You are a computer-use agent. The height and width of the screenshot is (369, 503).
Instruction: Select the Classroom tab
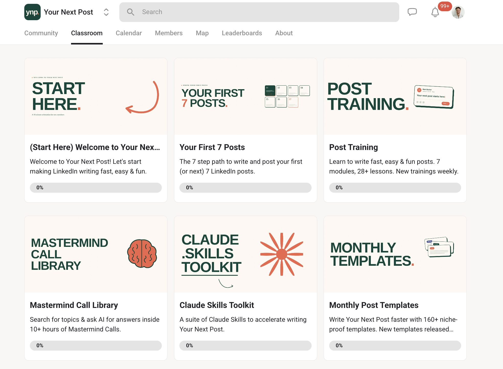tap(87, 33)
